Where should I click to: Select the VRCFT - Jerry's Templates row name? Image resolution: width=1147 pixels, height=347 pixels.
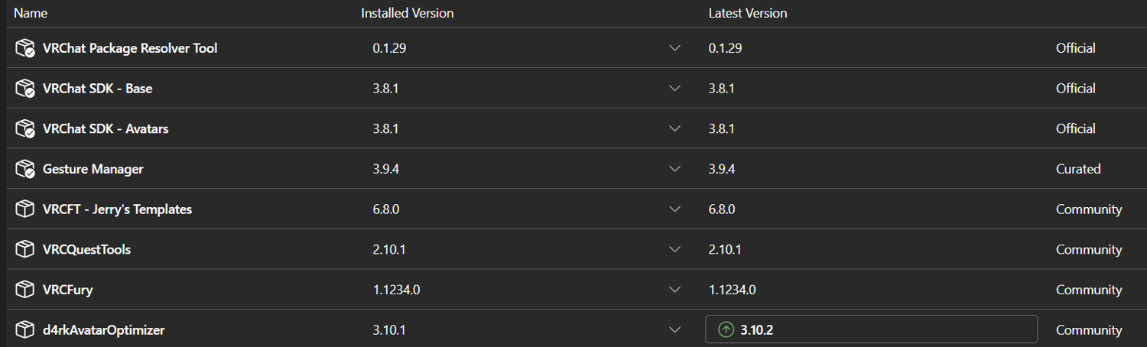(x=117, y=209)
